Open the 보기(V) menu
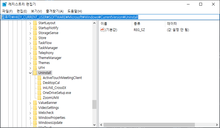The height and width of the screenshot is (128, 220). 36,11
